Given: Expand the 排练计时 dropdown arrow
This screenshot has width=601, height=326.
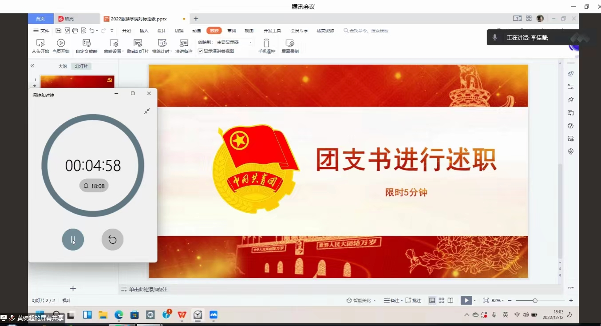Looking at the screenshot, I should point(171,52).
